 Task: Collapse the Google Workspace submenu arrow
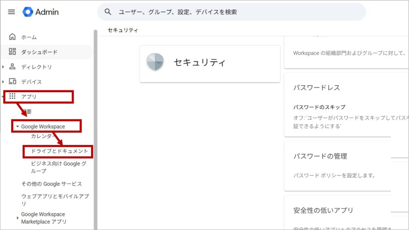point(18,126)
